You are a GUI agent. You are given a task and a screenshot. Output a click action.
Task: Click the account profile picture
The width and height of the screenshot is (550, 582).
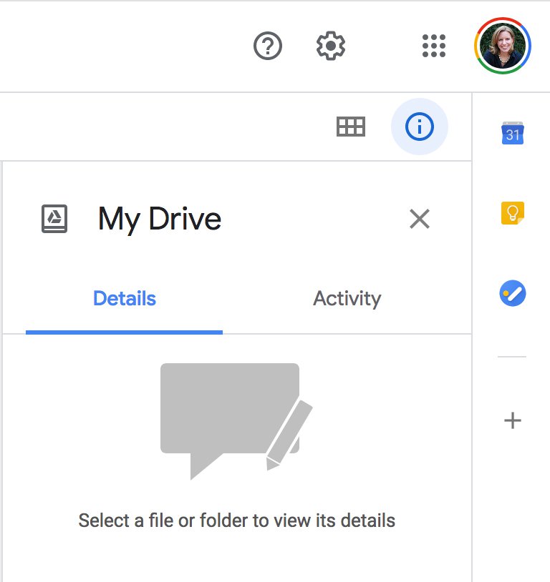[x=503, y=46]
